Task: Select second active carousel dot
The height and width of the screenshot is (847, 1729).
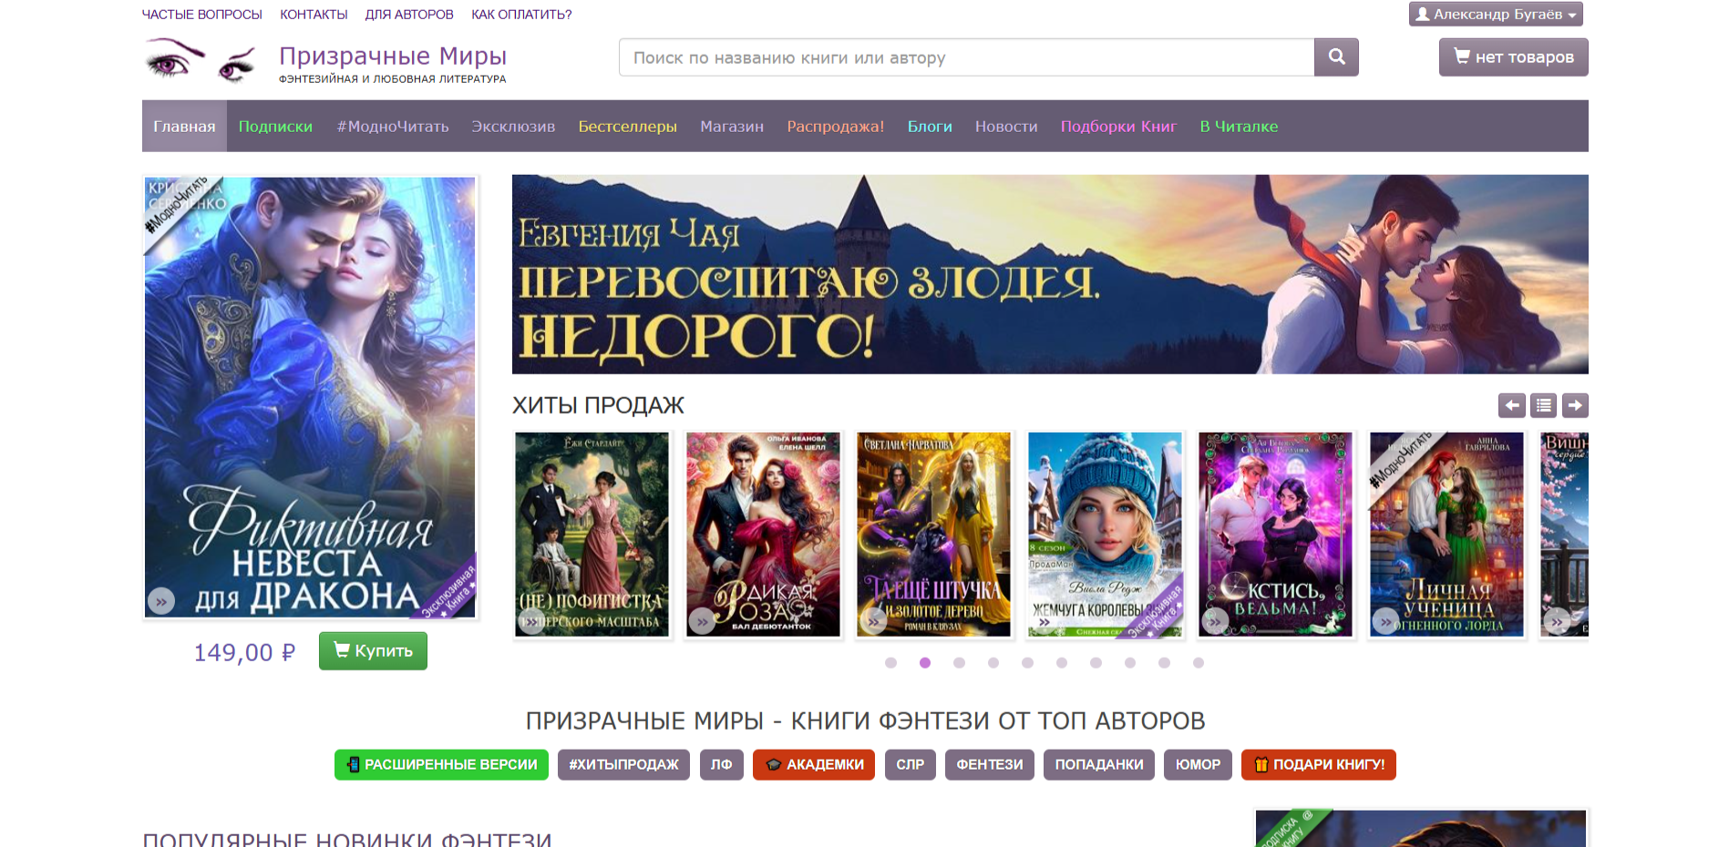Action: (925, 663)
